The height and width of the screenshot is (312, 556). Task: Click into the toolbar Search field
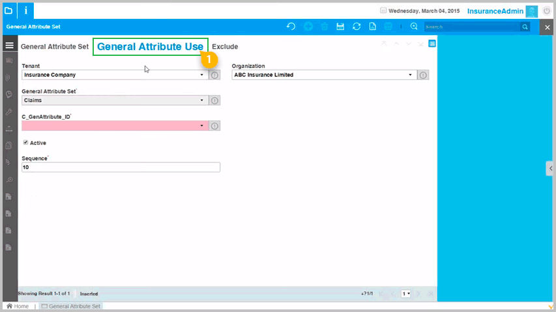tap(473, 27)
